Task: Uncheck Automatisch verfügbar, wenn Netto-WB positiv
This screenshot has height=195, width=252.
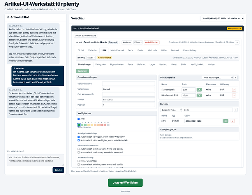Action: (x=79, y=137)
